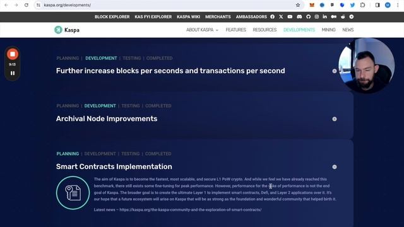The width and height of the screenshot is (404, 227).
Task: Go forward in browser history
Action: click(x=16, y=5)
